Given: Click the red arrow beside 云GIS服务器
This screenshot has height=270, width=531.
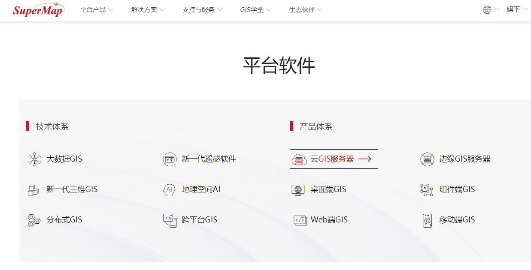Looking at the screenshot, I should pos(365,159).
